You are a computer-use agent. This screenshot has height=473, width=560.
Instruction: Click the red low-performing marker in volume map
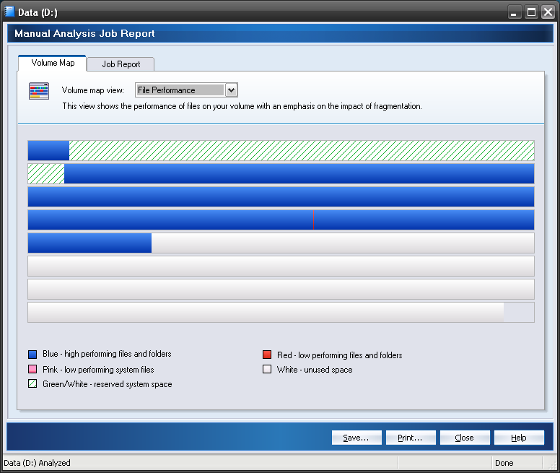click(x=314, y=220)
